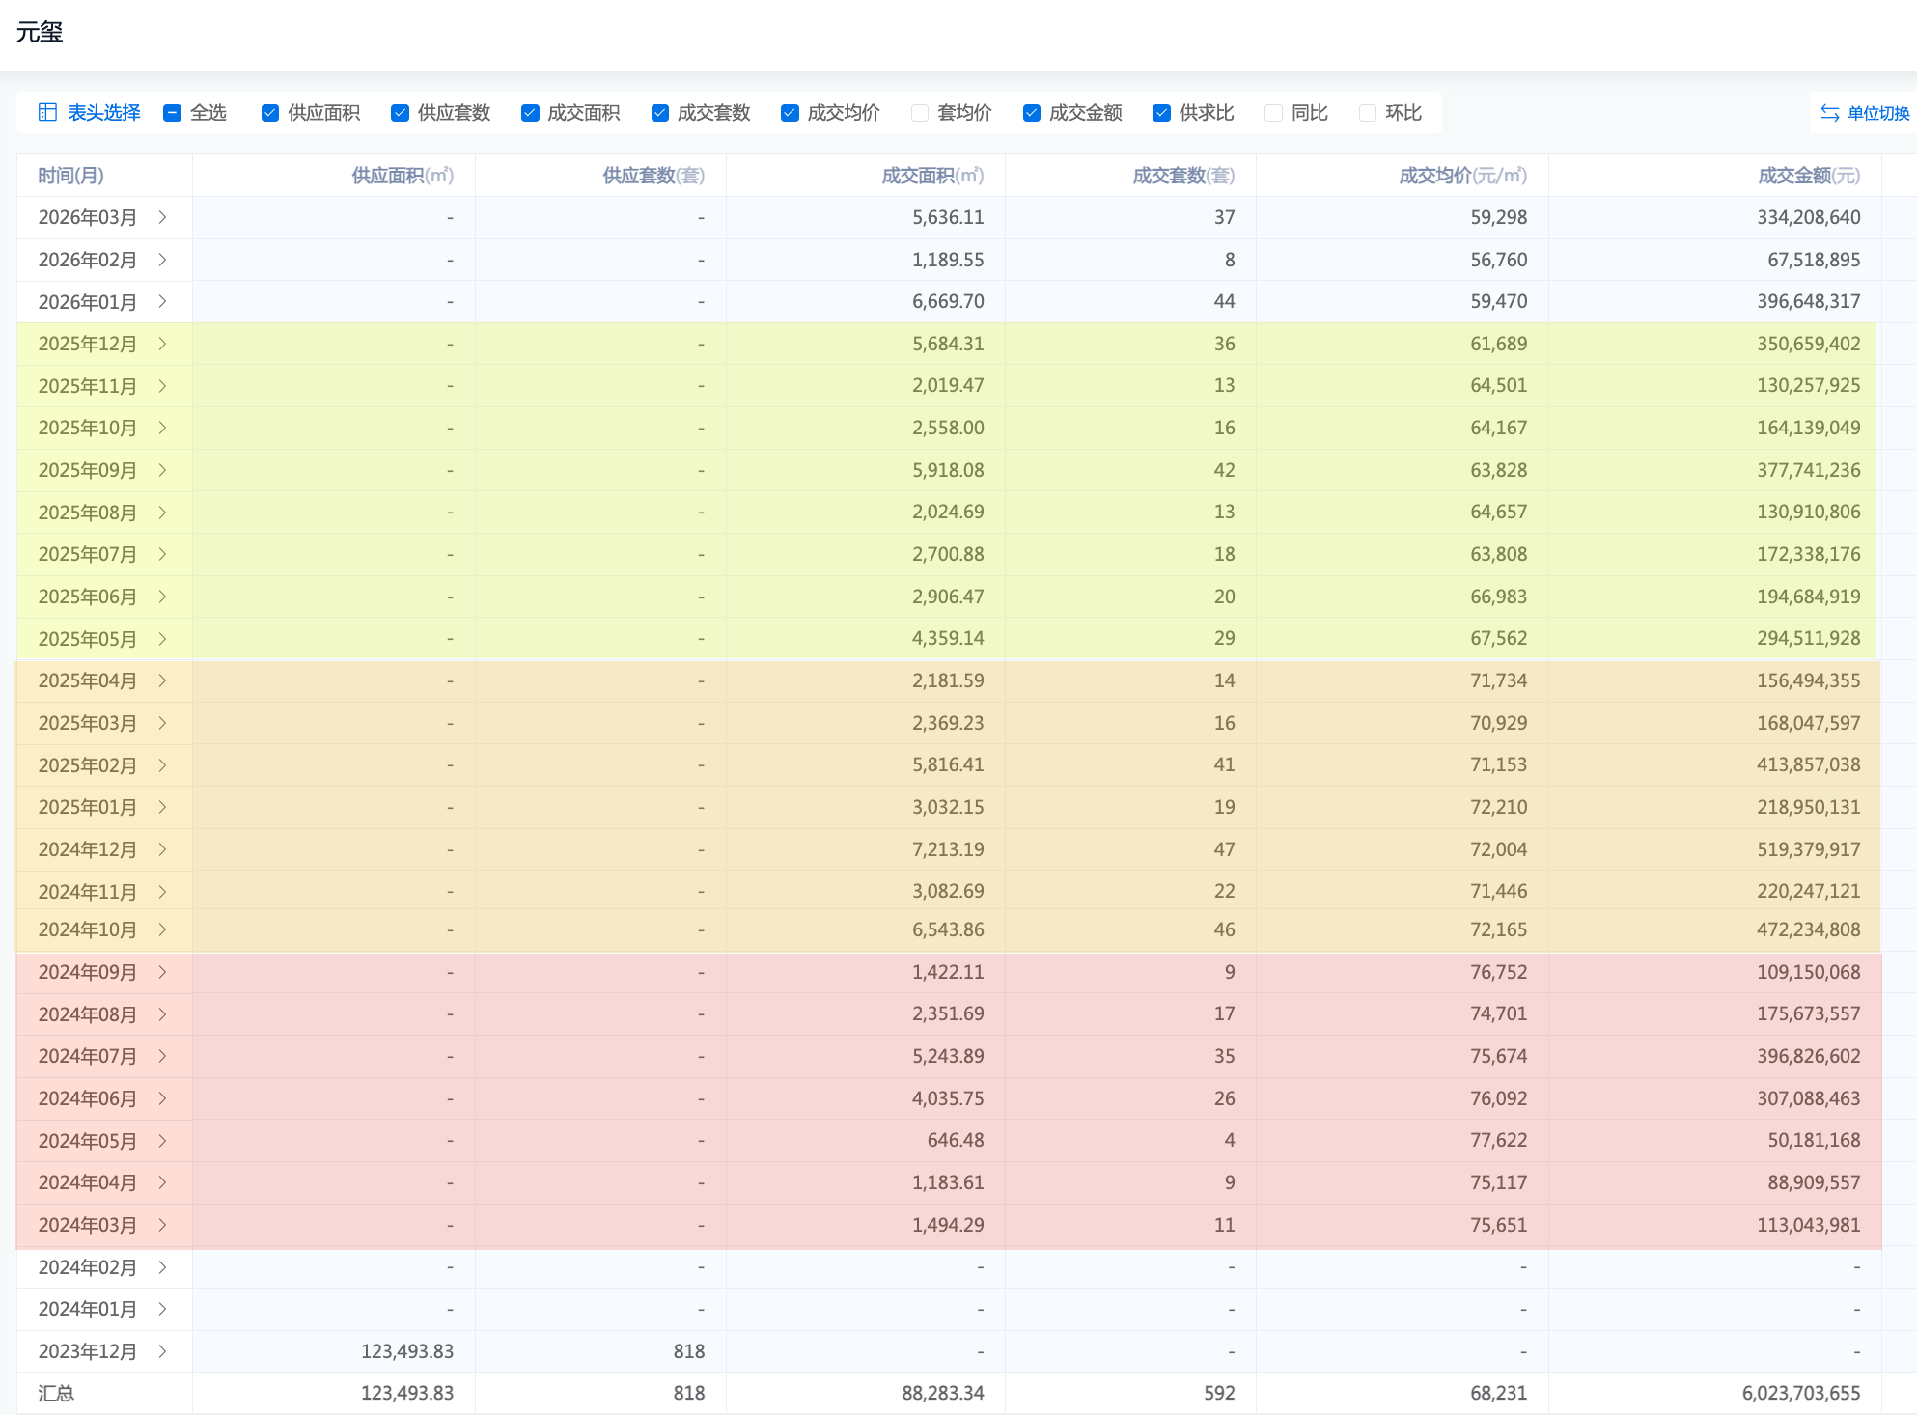Image resolution: width=1917 pixels, height=1415 pixels.
Task: Expand the 2026年03月 row chevron
Action: (x=162, y=217)
